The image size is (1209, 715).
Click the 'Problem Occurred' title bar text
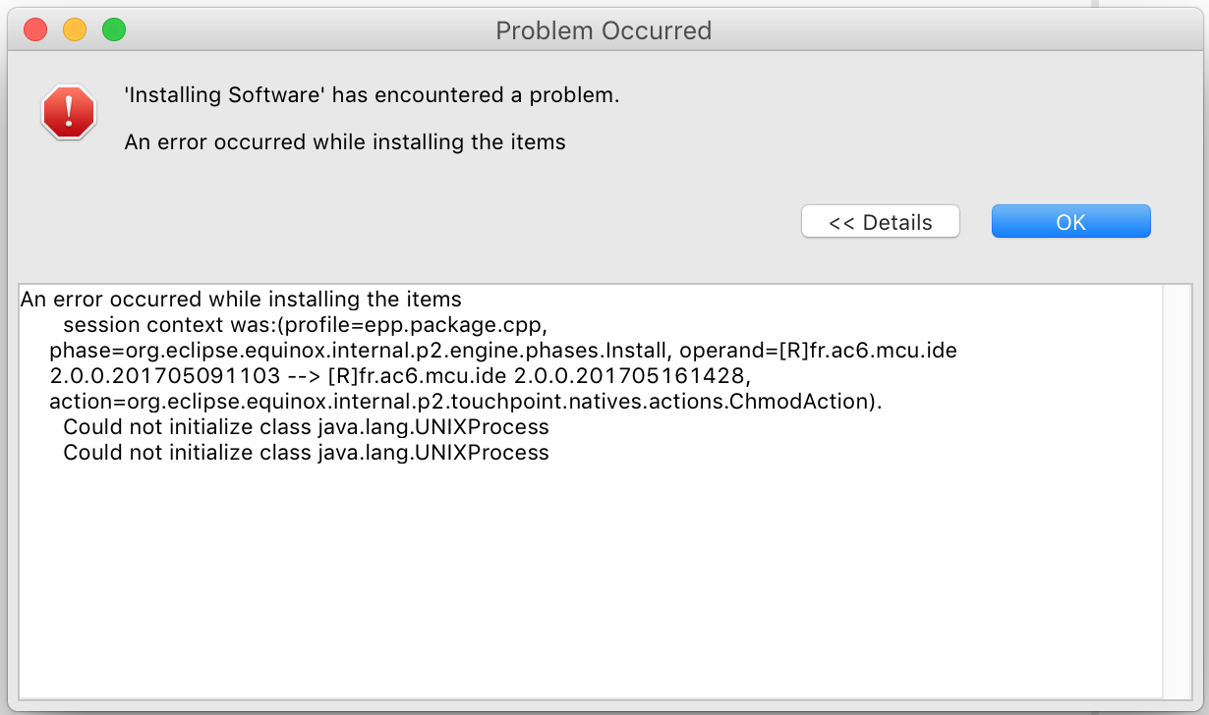click(x=604, y=30)
